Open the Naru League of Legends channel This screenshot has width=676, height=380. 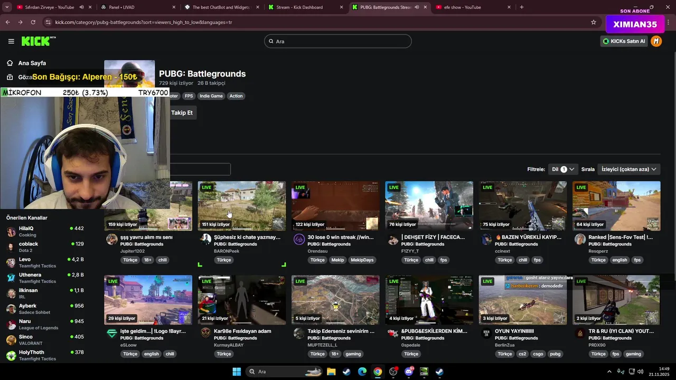point(45,325)
